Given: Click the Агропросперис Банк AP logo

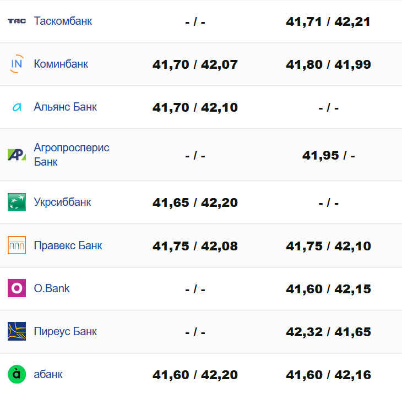Looking at the screenshot, I should point(17,155).
